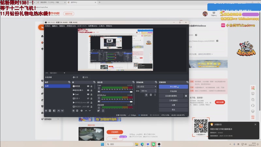Adjust the 麦克风/Aux volume slider
The width and height of the screenshot is (261, 147).
[117, 102]
